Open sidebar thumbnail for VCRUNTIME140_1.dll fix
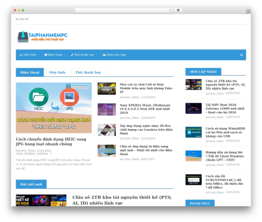Image resolution: width=262 pixels, height=222 pixels. 193,179
